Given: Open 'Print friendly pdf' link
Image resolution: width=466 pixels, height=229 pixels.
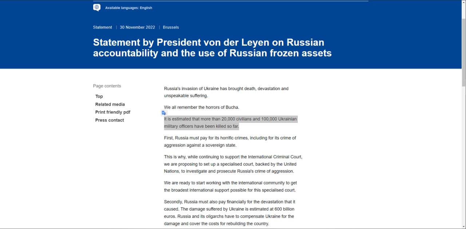Looking at the screenshot, I should click(113, 112).
